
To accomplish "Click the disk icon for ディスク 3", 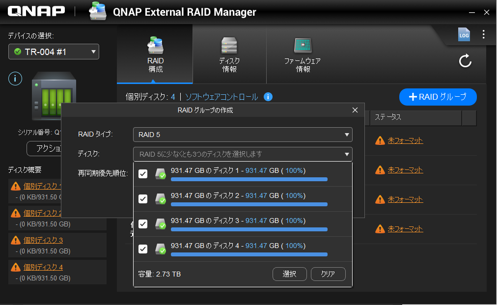I will (161, 224).
